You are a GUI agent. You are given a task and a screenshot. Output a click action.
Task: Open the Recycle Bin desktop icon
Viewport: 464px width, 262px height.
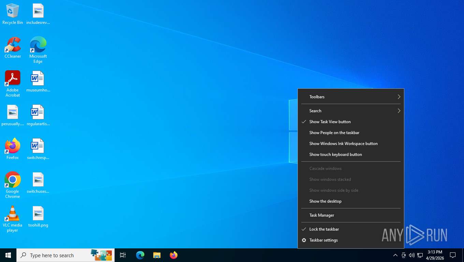(x=13, y=14)
